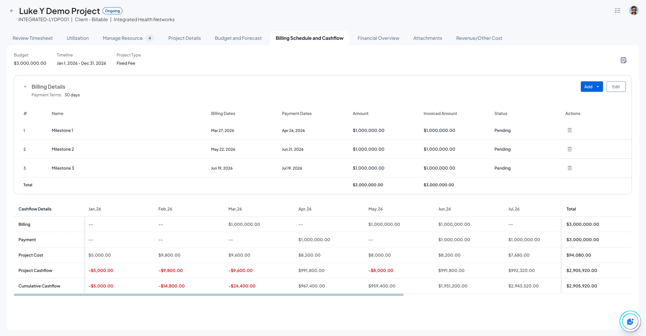Collapse the Billing Details section
The width and height of the screenshot is (646, 336).
coord(25,87)
